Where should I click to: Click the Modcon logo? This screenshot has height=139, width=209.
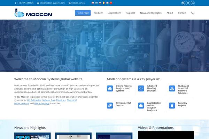pyautogui.click(x=33, y=13)
